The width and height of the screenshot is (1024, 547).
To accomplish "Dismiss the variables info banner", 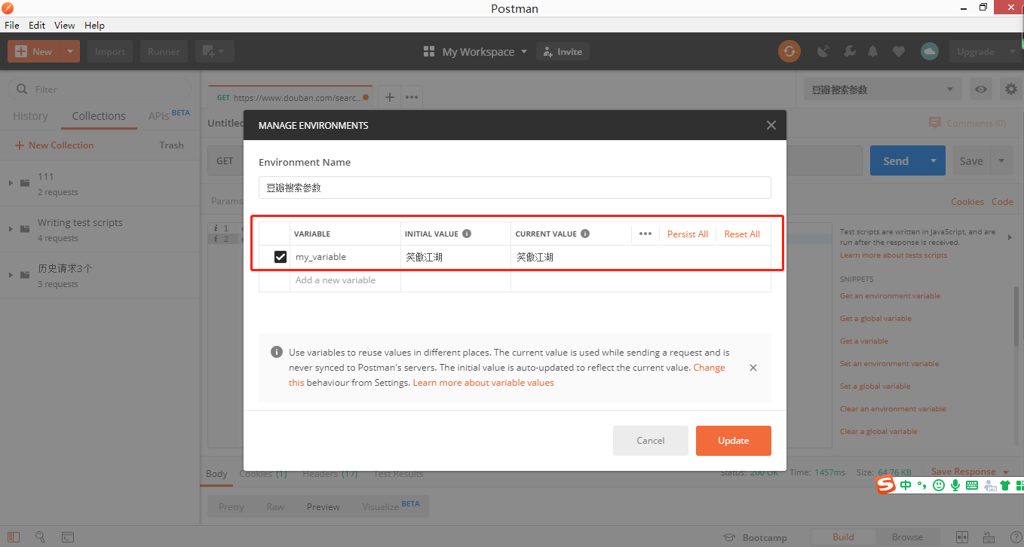I will click(753, 368).
